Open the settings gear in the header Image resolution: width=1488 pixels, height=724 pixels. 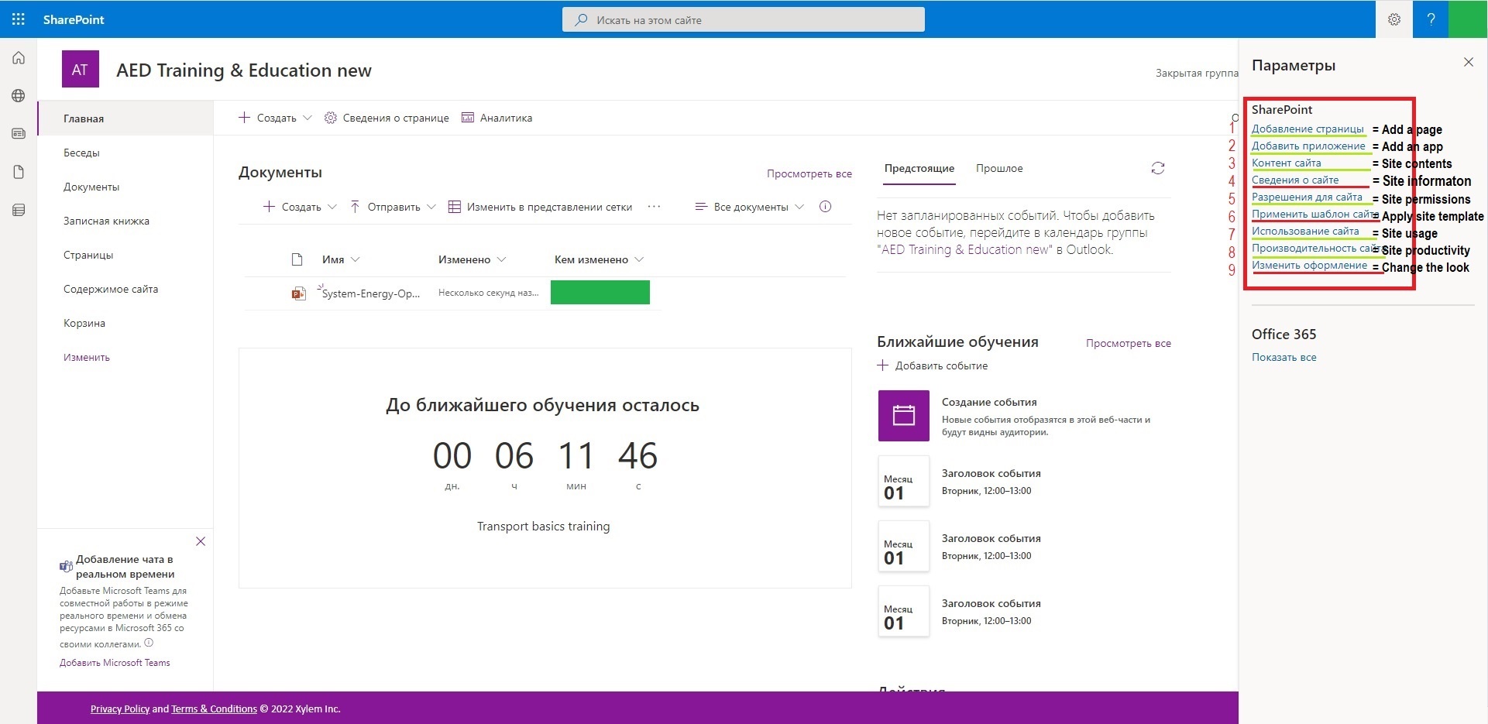coord(1394,19)
